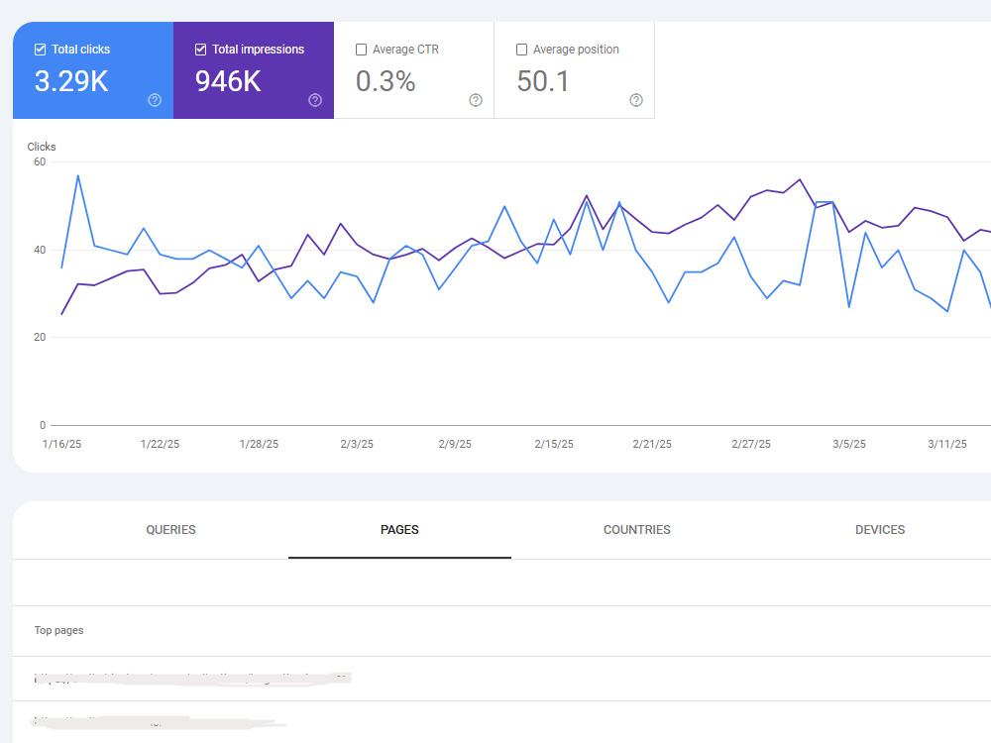Click the 2/15/25 date axis label
Image resolution: width=991 pixels, height=743 pixels.
554,444
